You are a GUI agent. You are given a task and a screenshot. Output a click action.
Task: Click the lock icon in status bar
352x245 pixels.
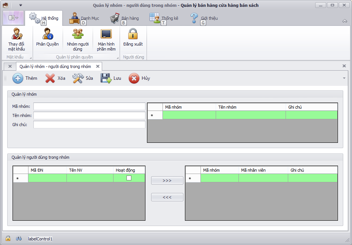coord(8,238)
